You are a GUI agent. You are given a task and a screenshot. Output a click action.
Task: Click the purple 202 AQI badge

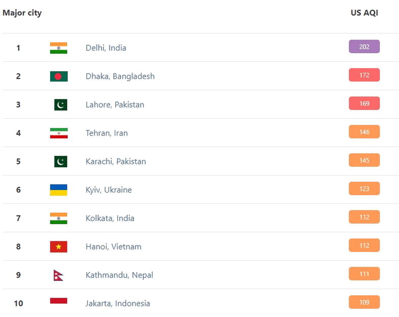[364, 47]
